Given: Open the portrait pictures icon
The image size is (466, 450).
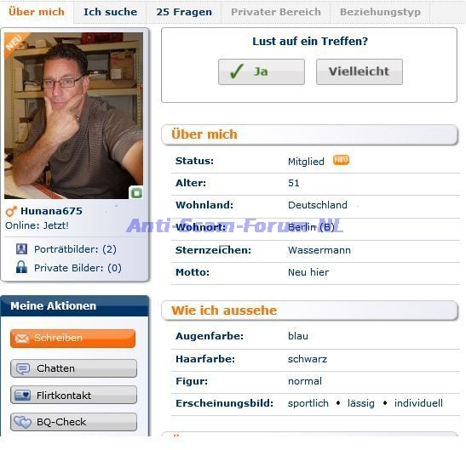Looking at the screenshot, I should 21,249.
